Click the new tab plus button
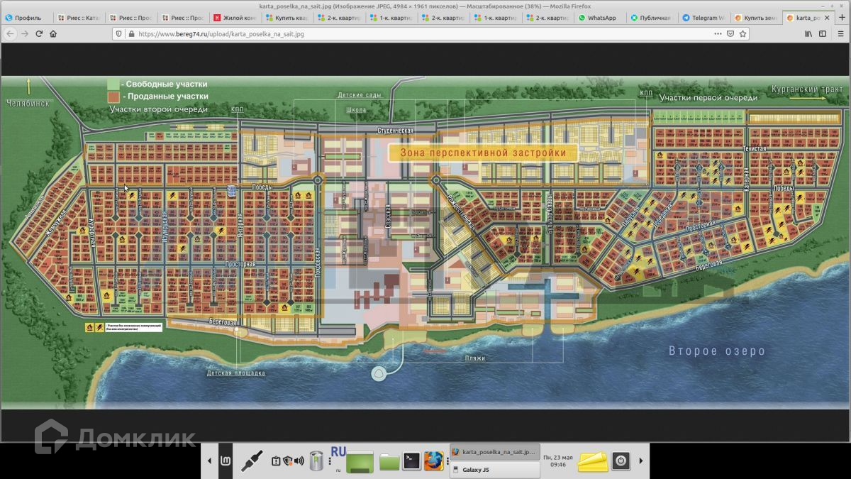The width and height of the screenshot is (851, 479). click(842, 18)
